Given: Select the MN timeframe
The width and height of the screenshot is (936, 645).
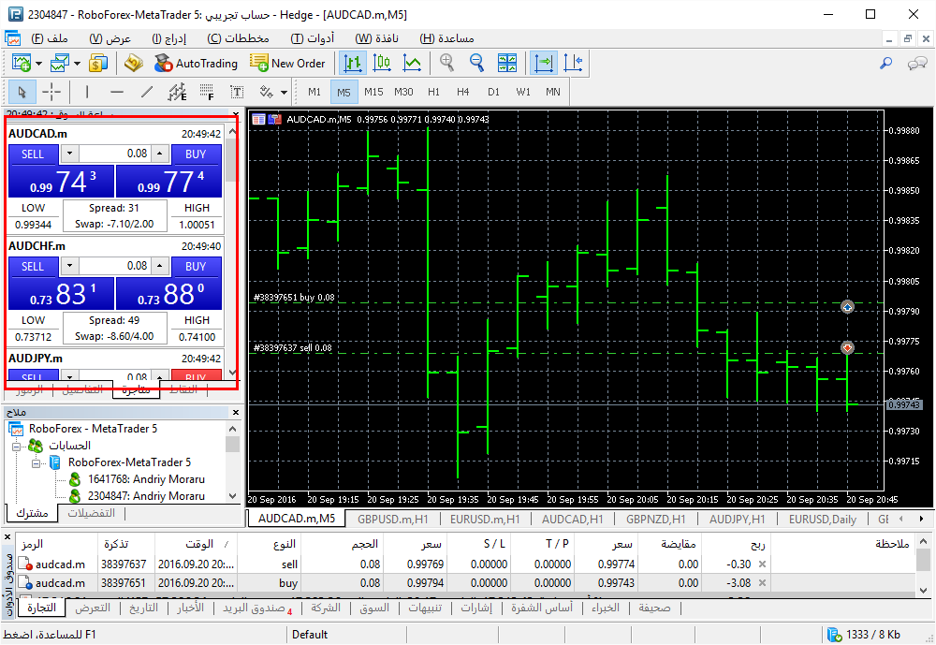Looking at the screenshot, I should pyautogui.click(x=553, y=92).
